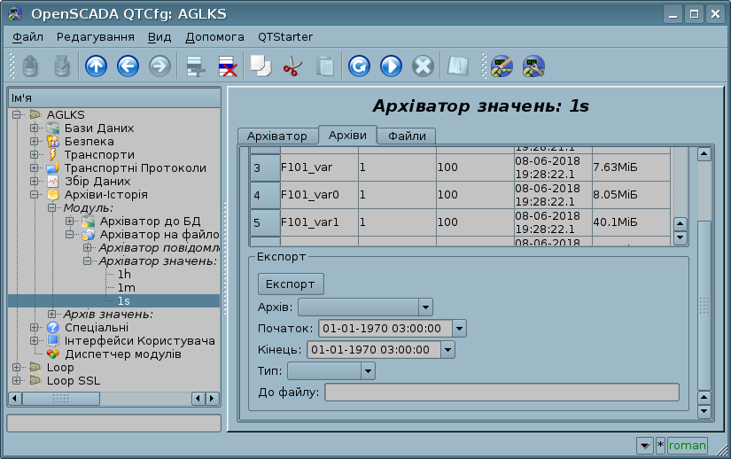Open the Кінець date dropdown arrow
The image size is (731, 459).
coord(447,349)
